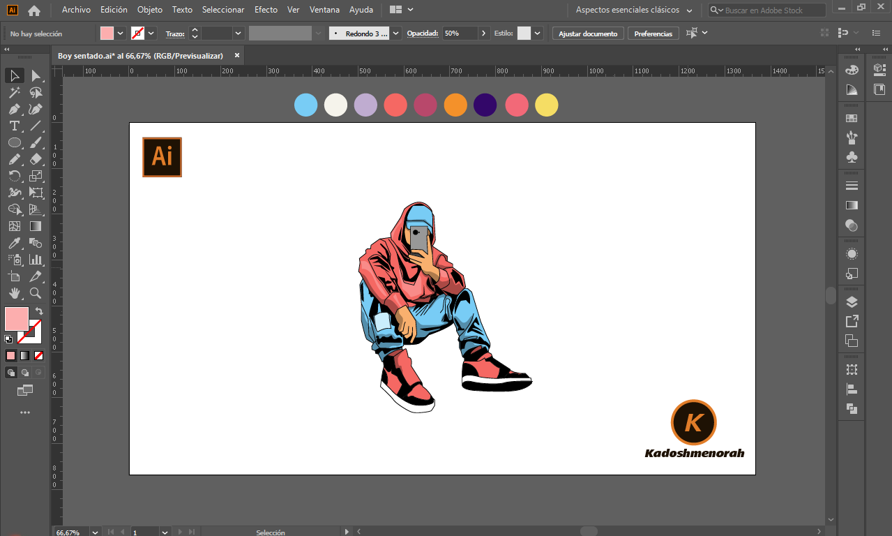Click the Ajustar documento button
The height and width of the screenshot is (536, 892).
[588, 33]
